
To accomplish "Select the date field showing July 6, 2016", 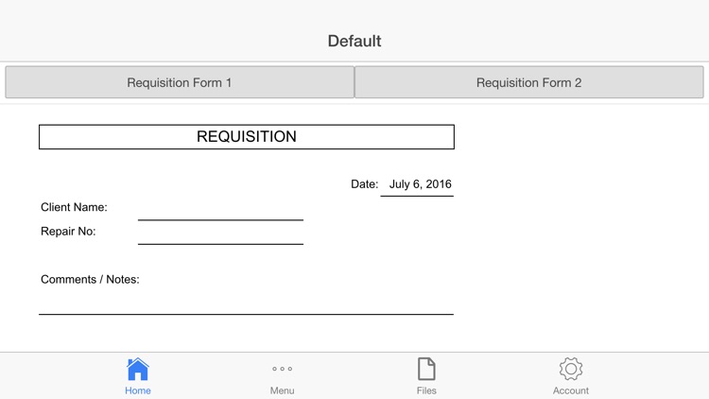I will click(x=420, y=184).
